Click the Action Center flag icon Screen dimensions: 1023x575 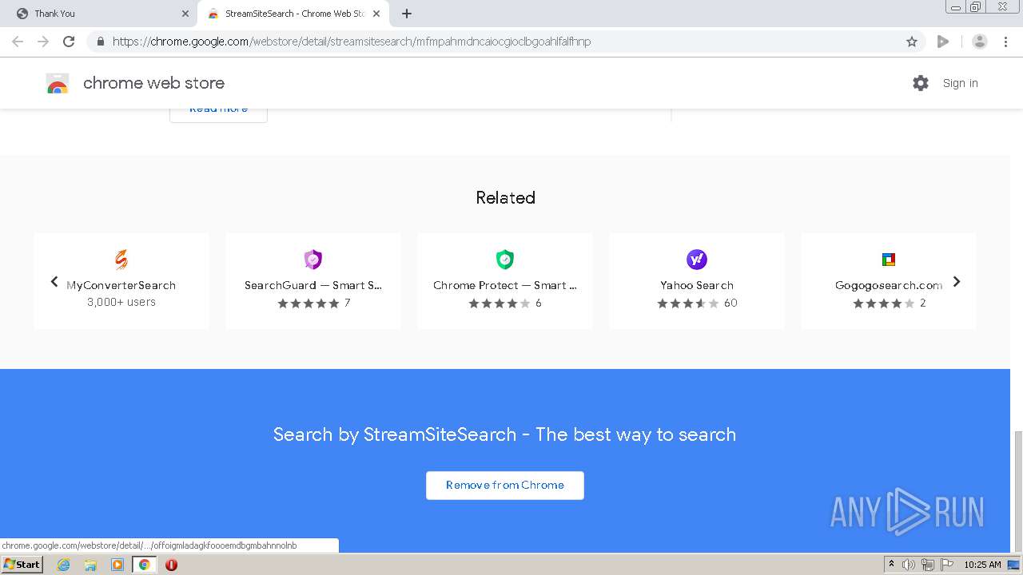pos(945,565)
